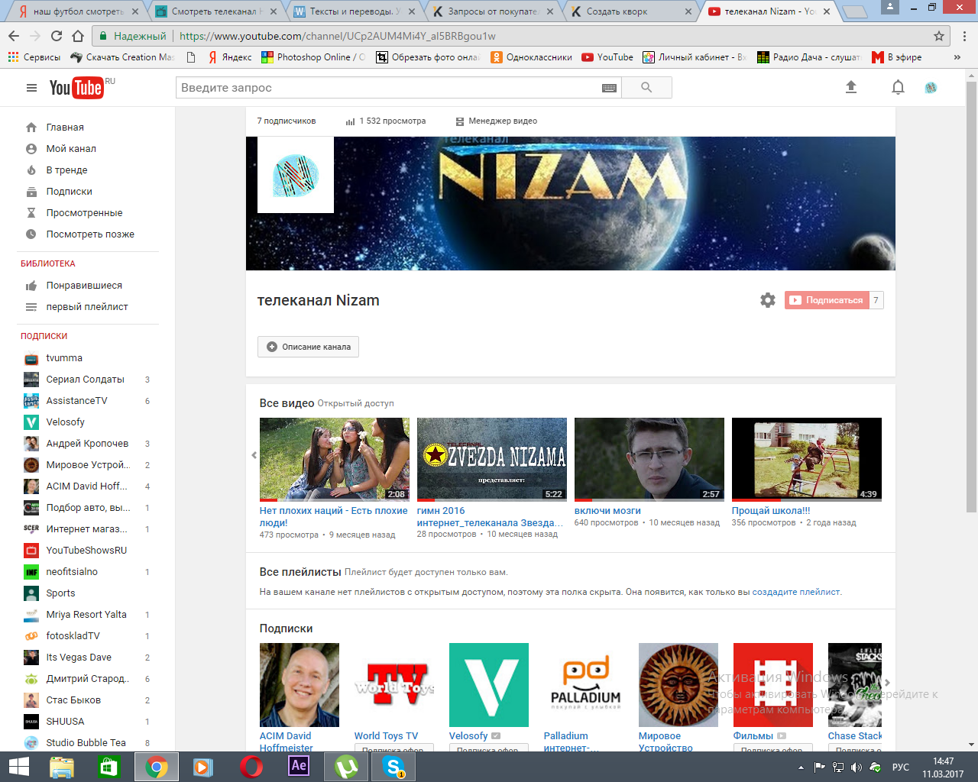Open After Effects from the taskbar

[299, 767]
